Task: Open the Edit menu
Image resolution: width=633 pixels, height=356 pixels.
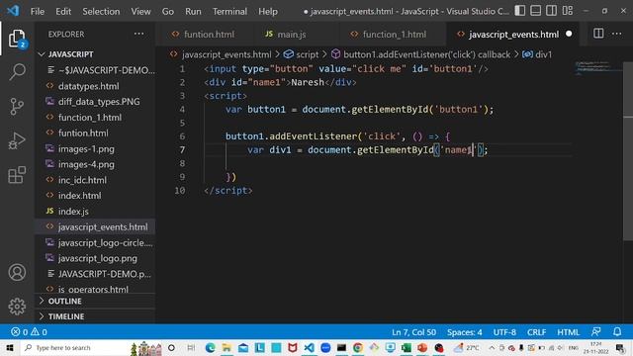Action: (63, 11)
